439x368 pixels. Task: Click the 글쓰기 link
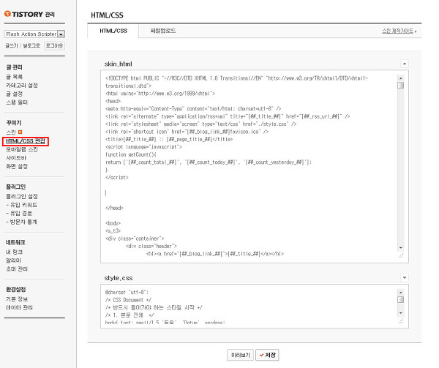(12, 45)
